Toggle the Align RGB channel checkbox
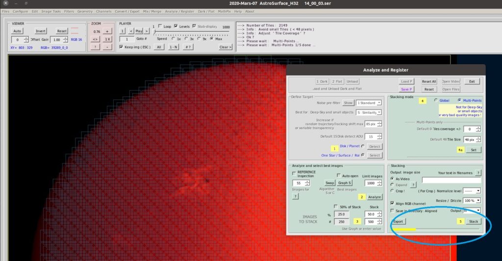The image size is (502, 261). tap(392, 203)
